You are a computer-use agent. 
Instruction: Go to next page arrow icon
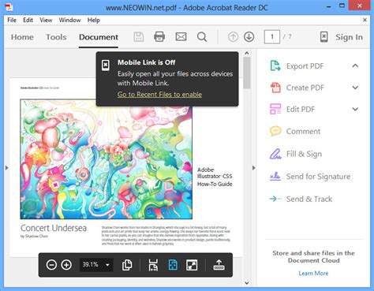[x=249, y=37]
